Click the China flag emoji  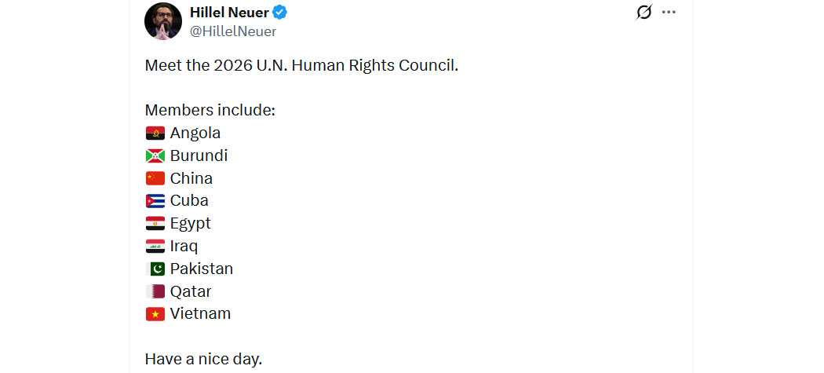(x=155, y=178)
